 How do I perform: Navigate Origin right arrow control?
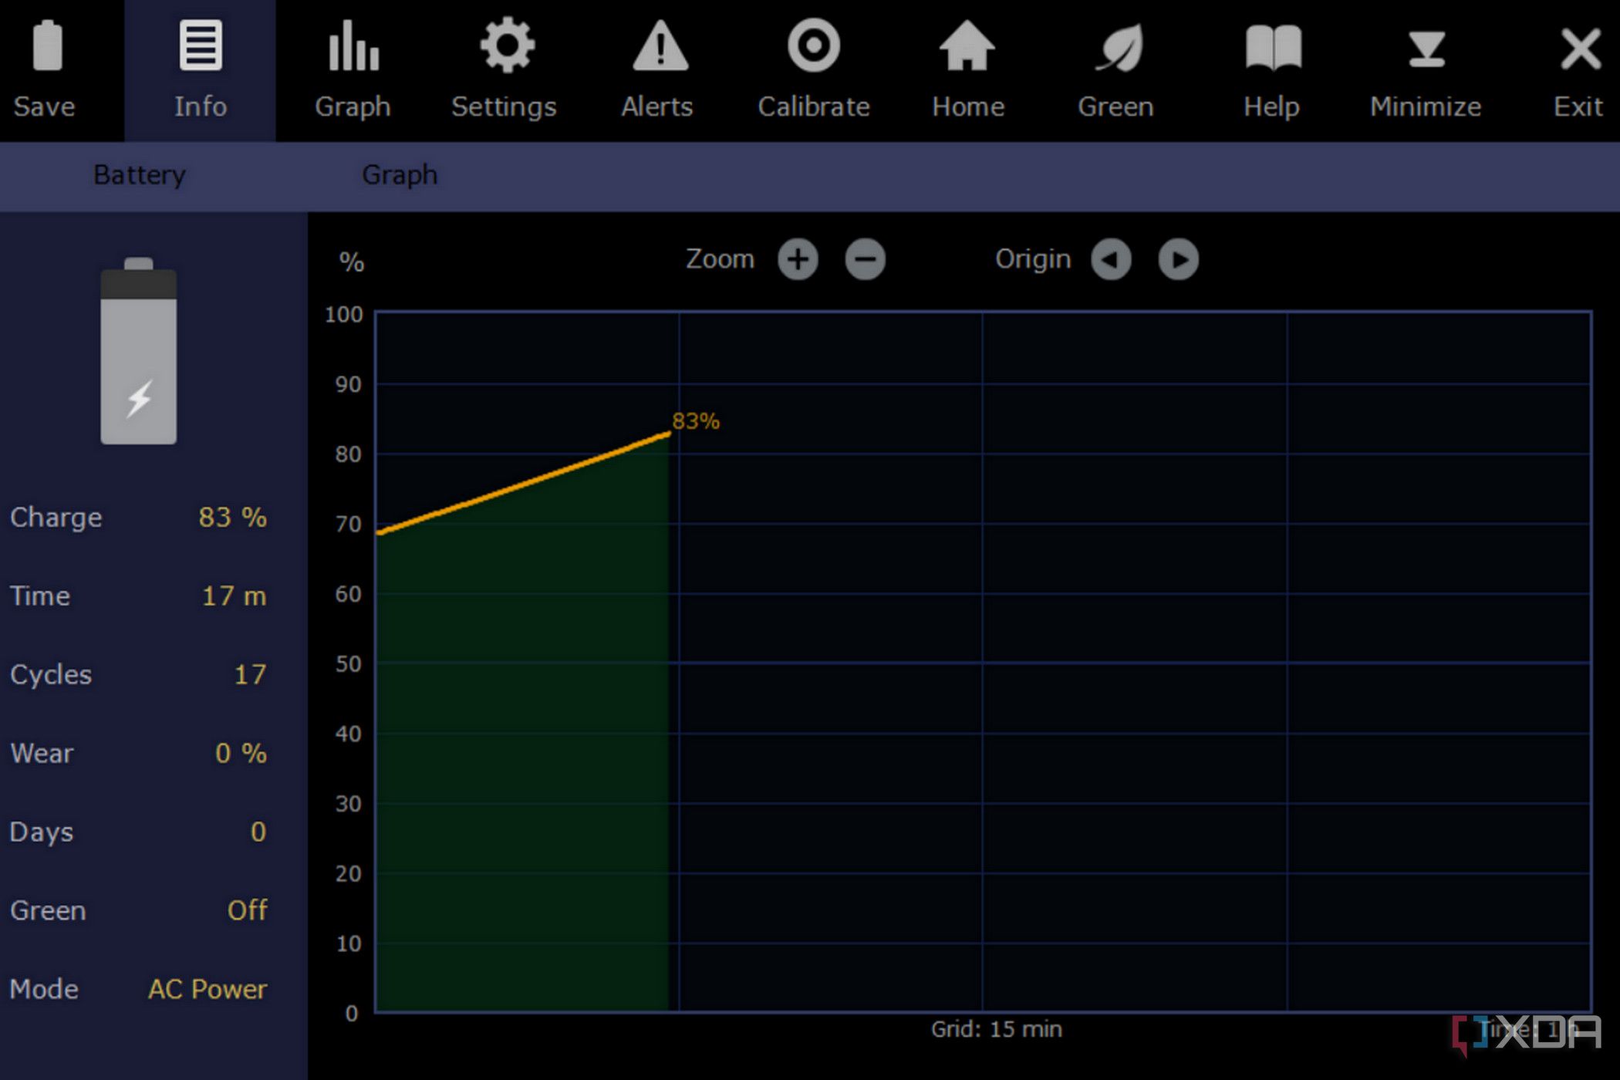1180,258
